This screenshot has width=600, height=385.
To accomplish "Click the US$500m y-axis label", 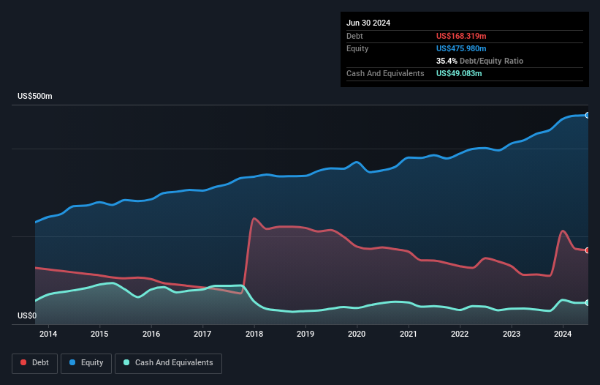I will [x=35, y=97].
